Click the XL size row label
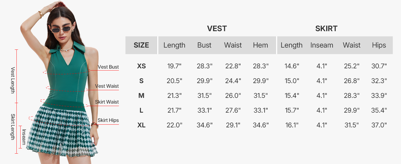 click(141, 125)
